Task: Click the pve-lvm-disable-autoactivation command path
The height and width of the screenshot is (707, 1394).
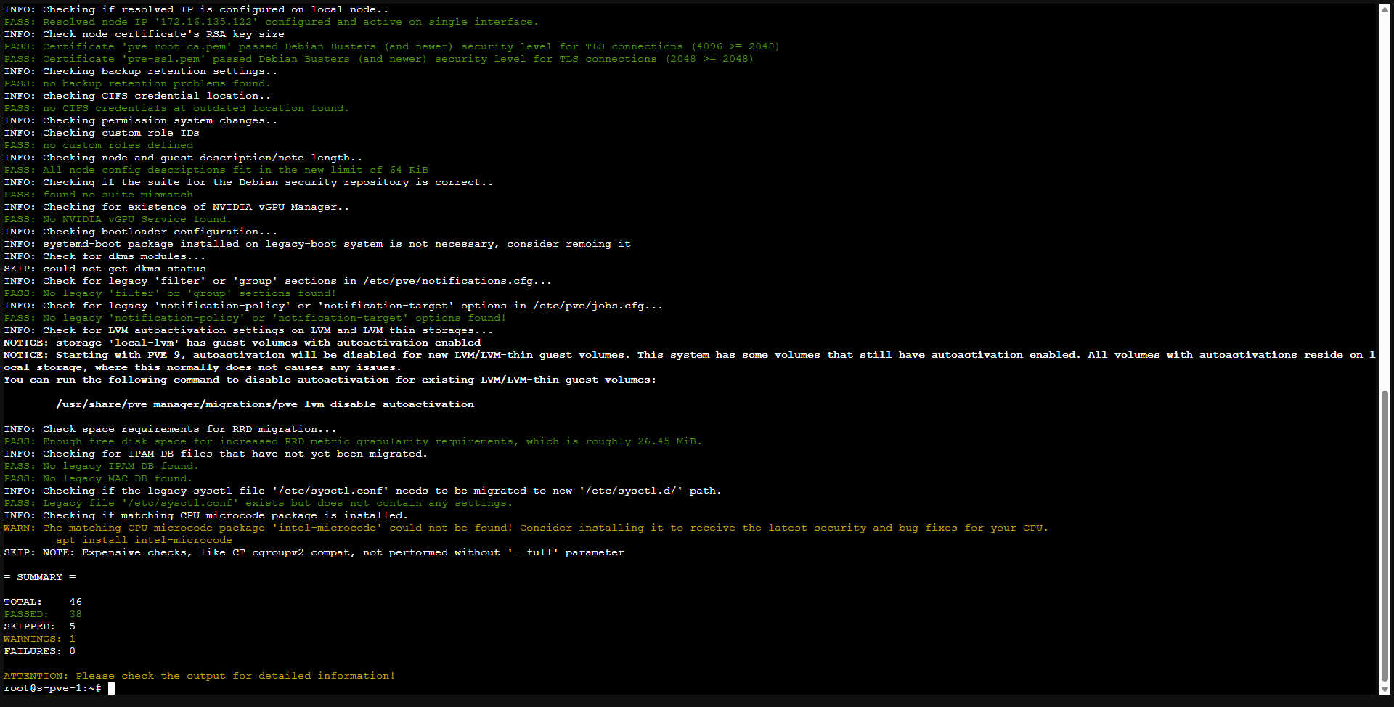Action: tap(265, 404)
